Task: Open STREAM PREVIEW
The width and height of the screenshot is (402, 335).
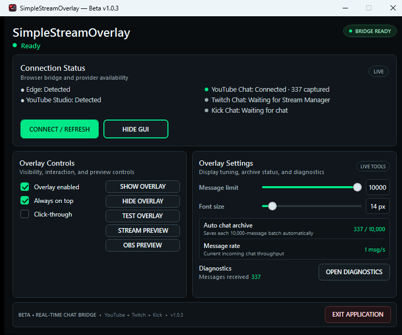Action: click(143, 231)
